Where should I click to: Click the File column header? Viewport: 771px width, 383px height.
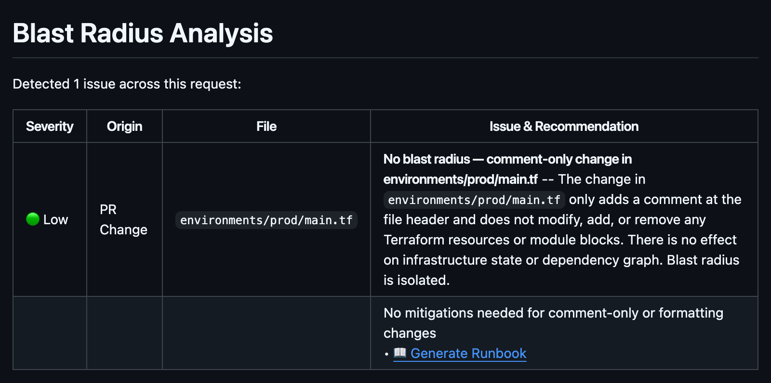pyautogui.click(x=266, y=127)
